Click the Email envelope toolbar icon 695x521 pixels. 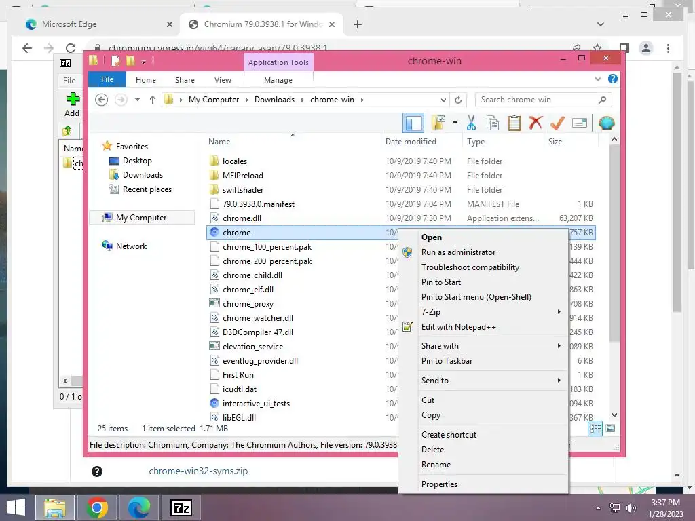point(580,123)
